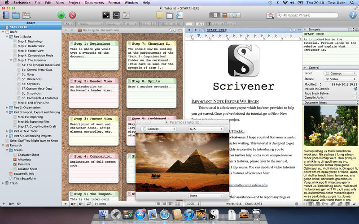Click the green Add document button

point(61,15)
